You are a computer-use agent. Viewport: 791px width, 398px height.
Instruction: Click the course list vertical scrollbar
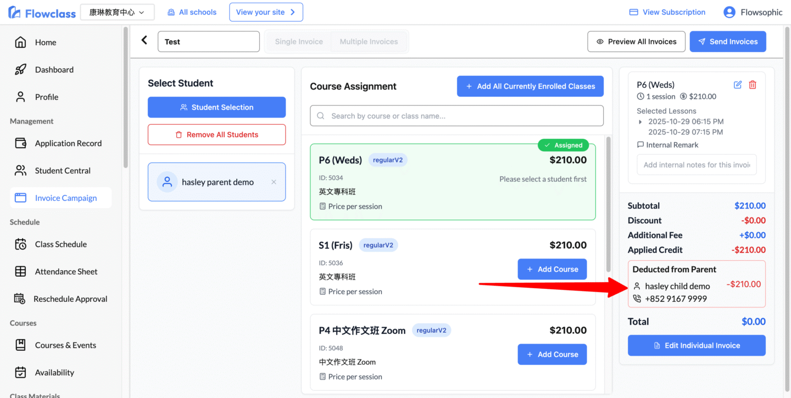[x=608, y=203]
